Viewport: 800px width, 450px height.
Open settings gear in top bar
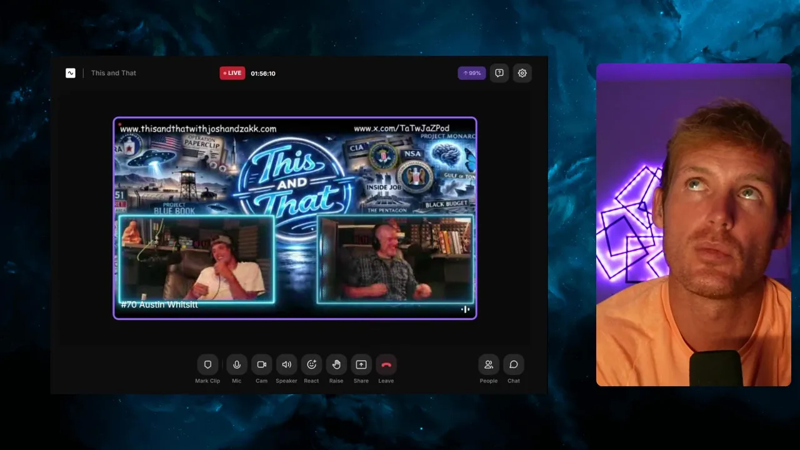pyautogui.click(x=522, y=73)
